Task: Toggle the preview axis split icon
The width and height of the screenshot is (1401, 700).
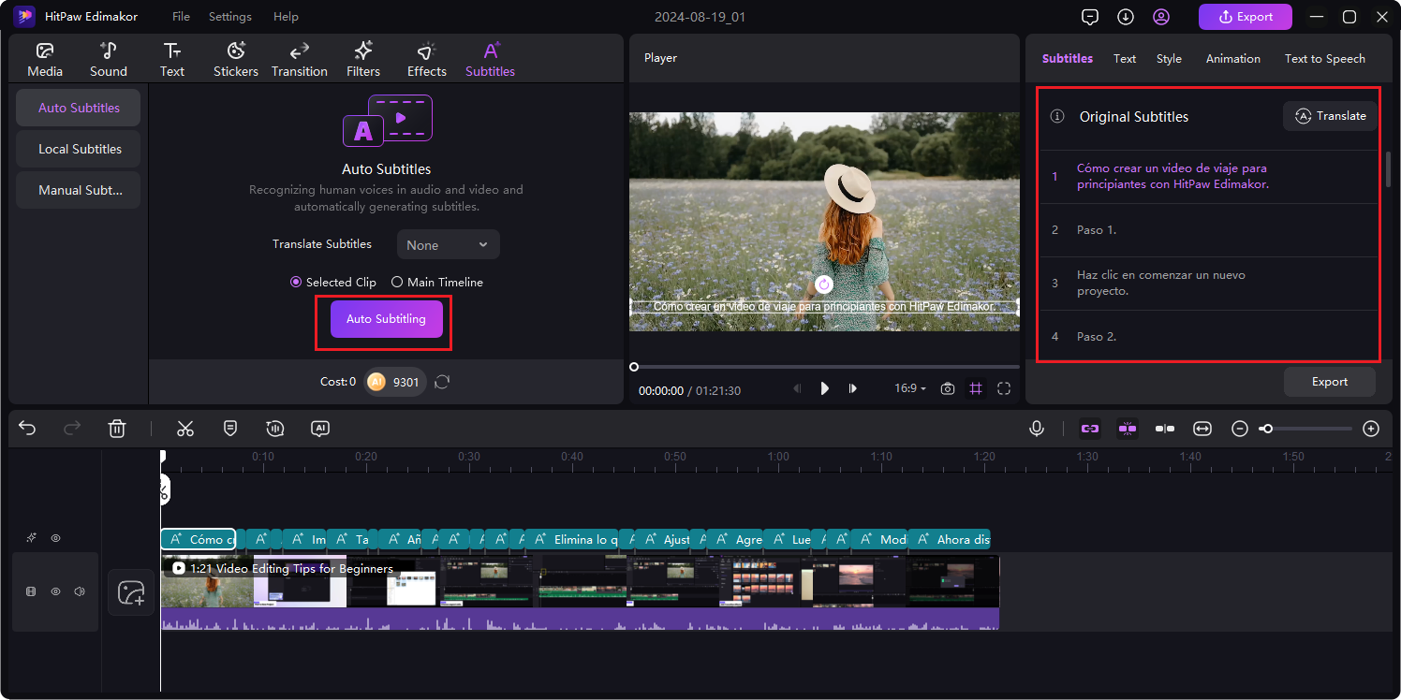Action: [1165, 429]
